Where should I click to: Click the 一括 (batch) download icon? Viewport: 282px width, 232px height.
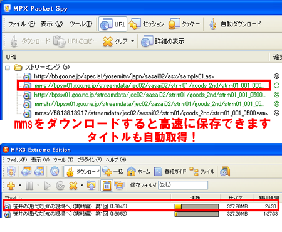pyautogui.click(x=107, y=171)
